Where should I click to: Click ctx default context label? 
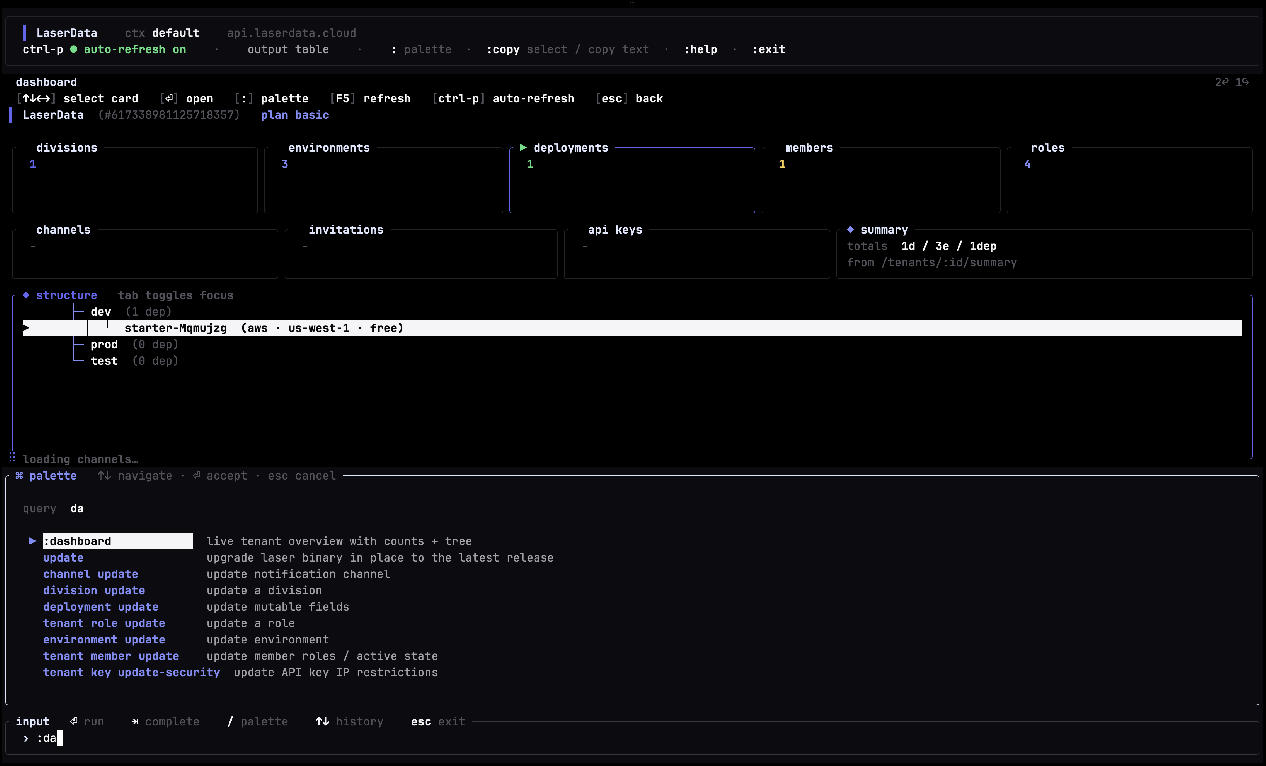[162, 33]
